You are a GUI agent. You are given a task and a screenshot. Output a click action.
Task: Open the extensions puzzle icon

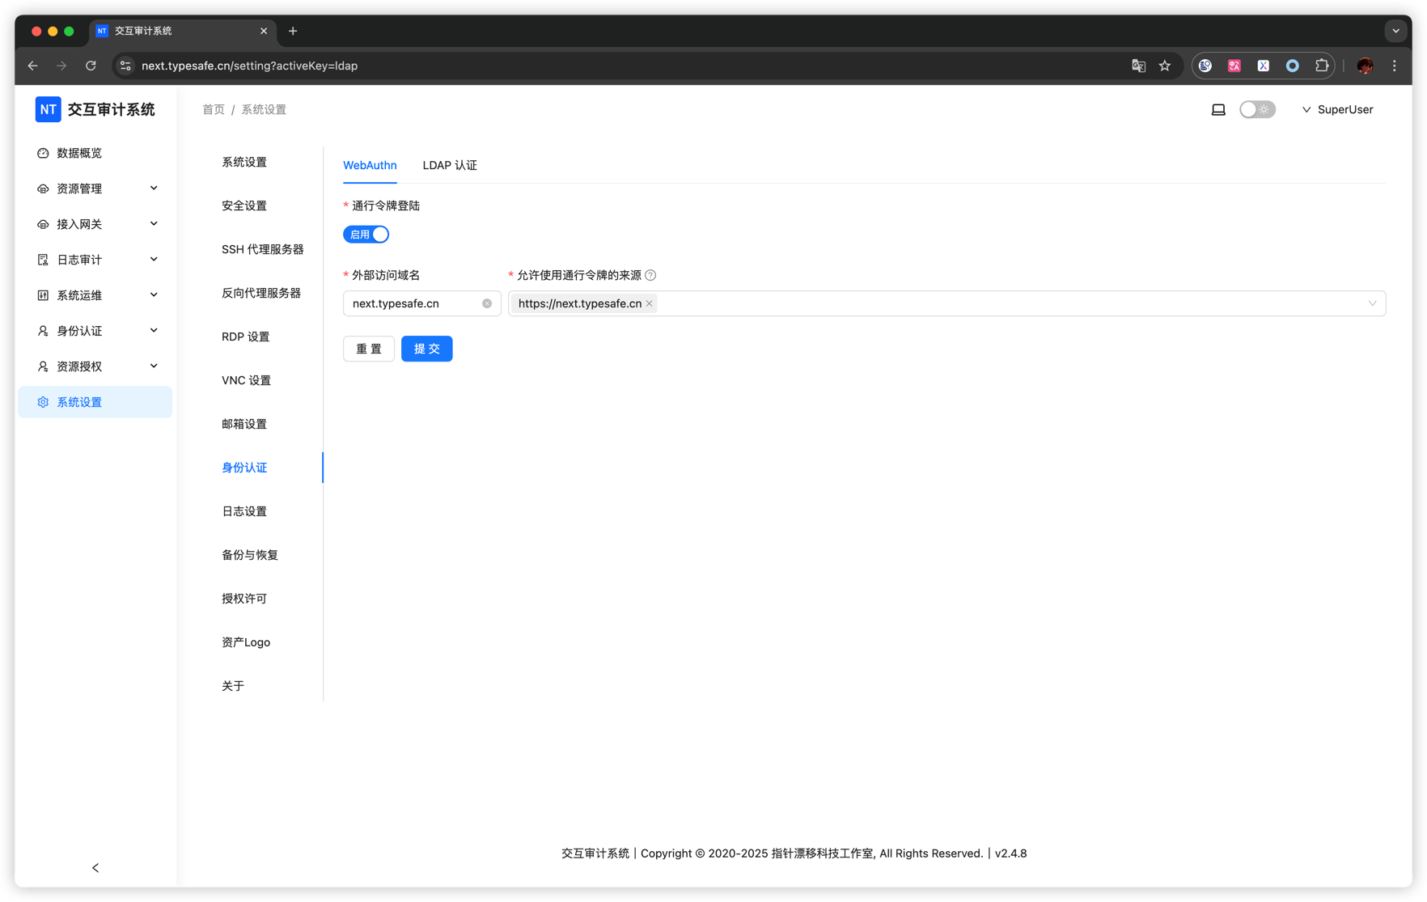(x=1322, y=66)
